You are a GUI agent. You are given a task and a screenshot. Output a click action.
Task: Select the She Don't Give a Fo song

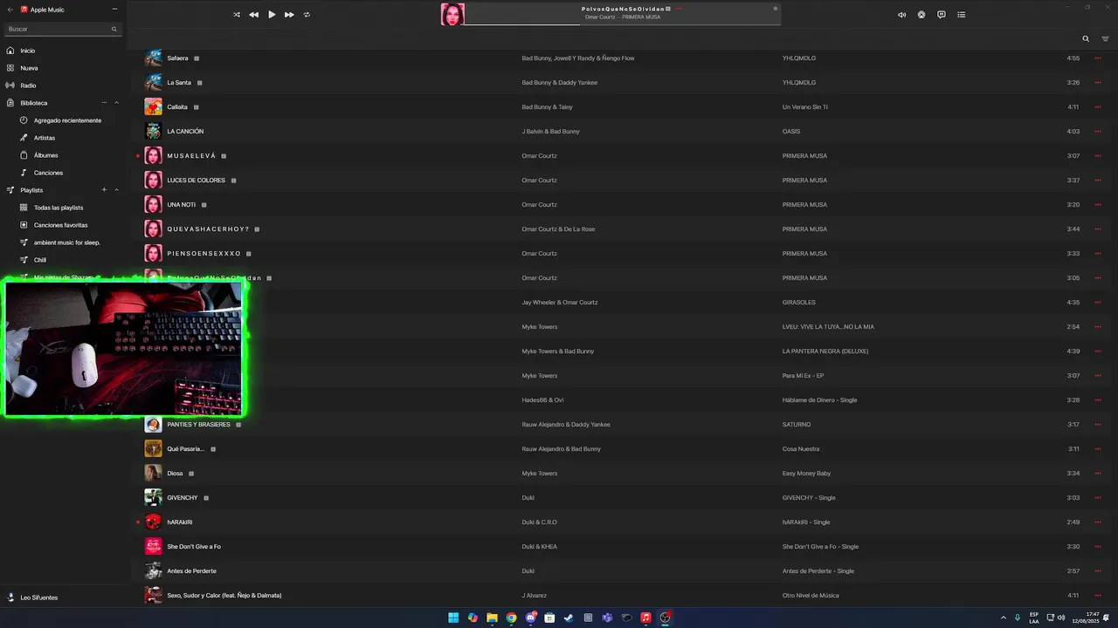pyautogui.click(x=194, y=547)
